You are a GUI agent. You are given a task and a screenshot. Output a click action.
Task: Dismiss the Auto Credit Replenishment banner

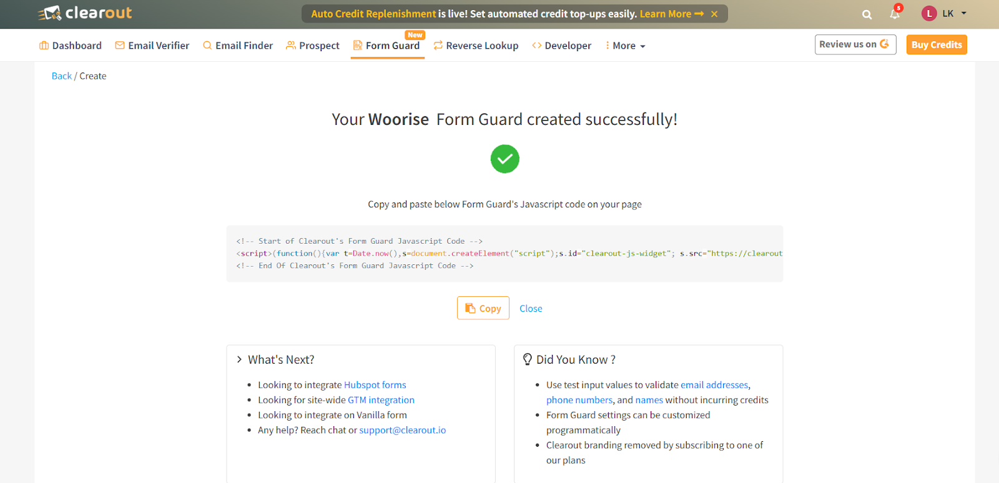[x=714, y=14]
